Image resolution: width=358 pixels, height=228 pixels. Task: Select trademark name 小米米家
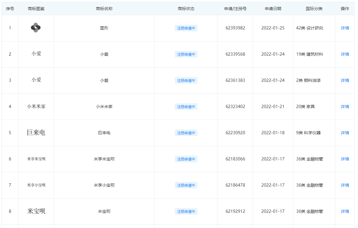(x=104, y=107)
